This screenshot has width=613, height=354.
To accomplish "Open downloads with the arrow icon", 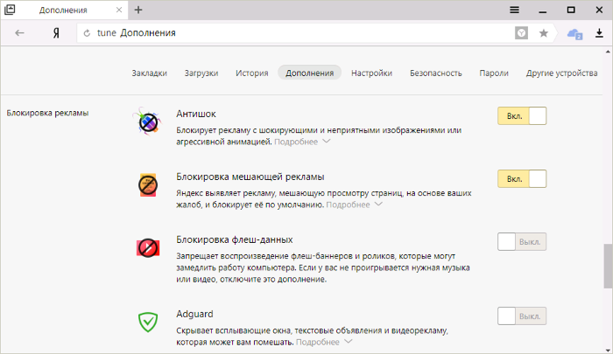I will (599, 33).
